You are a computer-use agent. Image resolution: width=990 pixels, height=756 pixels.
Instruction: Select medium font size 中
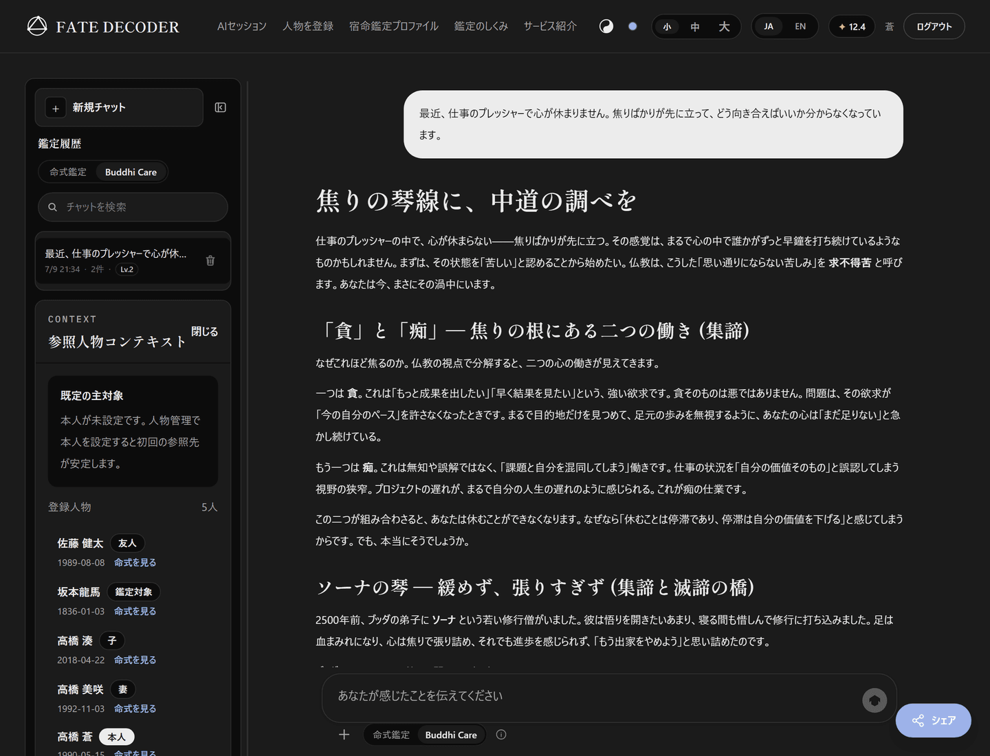[695, 27]
